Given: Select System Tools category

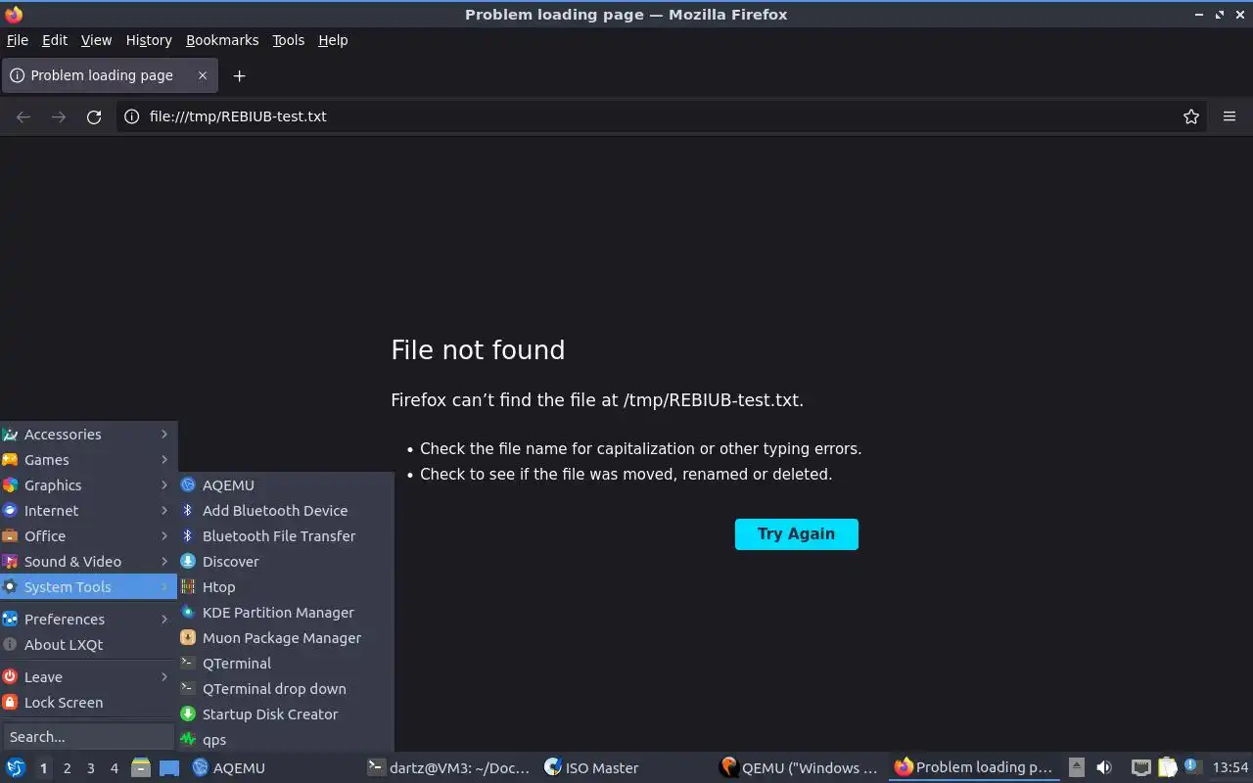Looking at the screenshot, I should [88, 587].
